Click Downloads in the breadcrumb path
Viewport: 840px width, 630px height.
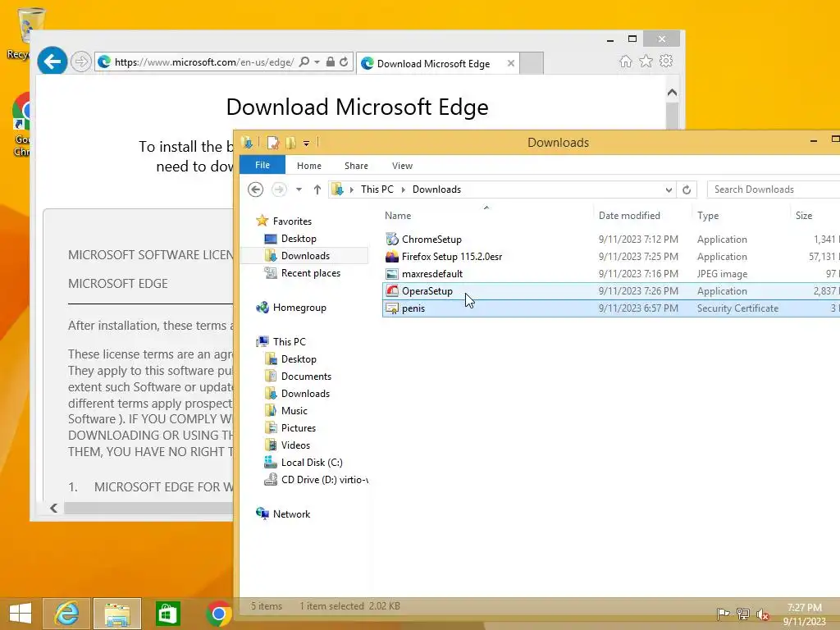(x=436, y=189)
